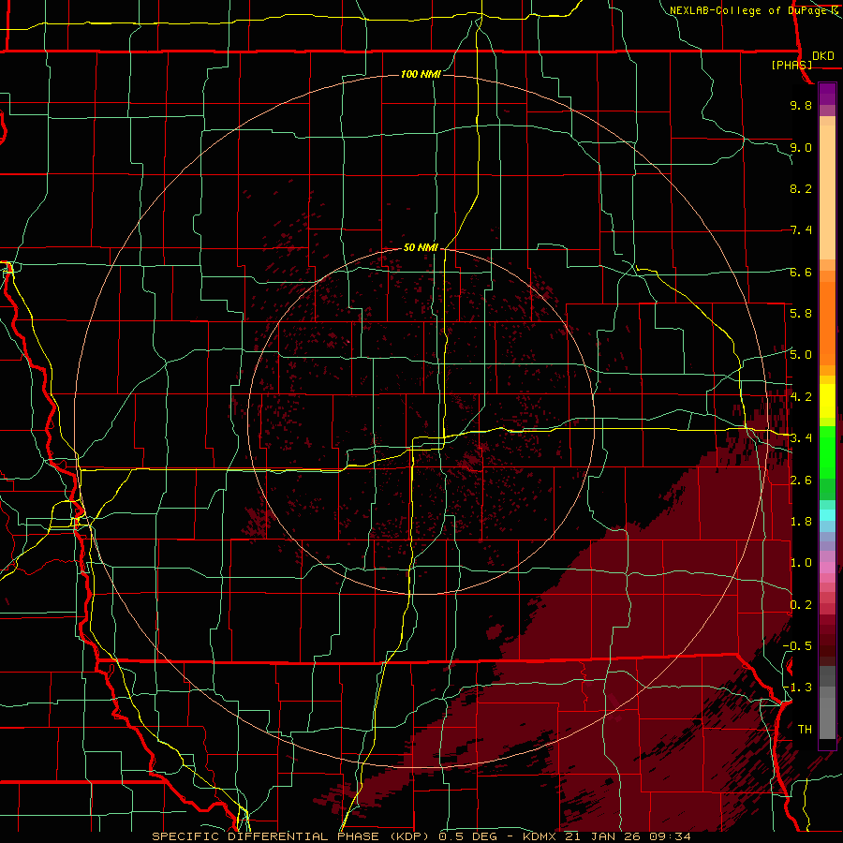Click the 5.0 scale value
Image resolution: width=843 pixels, height=843 pixels.
coord(801,355)
